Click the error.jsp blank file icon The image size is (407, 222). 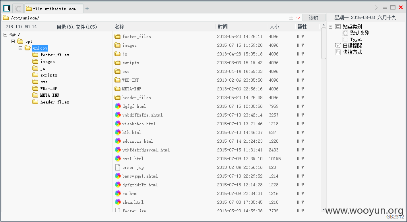(x=118, y=167)
